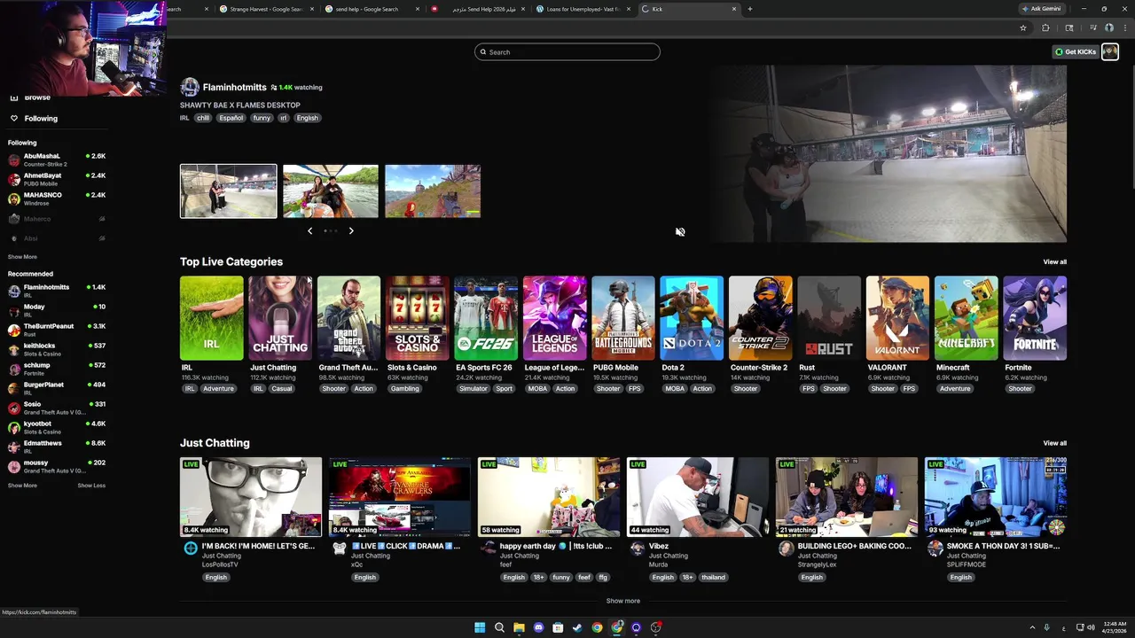This screenshot has width=1135, height=638.
Task: Open the League of Legends category card
Action: click(555, 318)
